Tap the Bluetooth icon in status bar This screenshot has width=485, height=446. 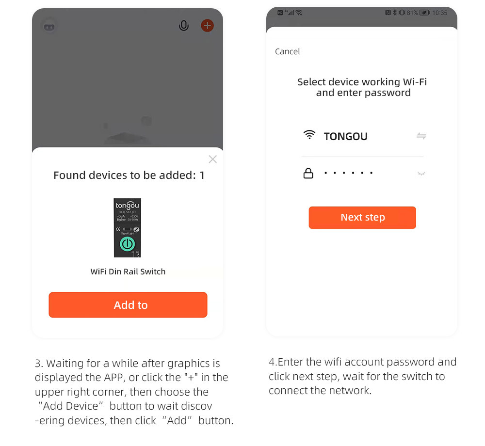[x=395, y=13]
